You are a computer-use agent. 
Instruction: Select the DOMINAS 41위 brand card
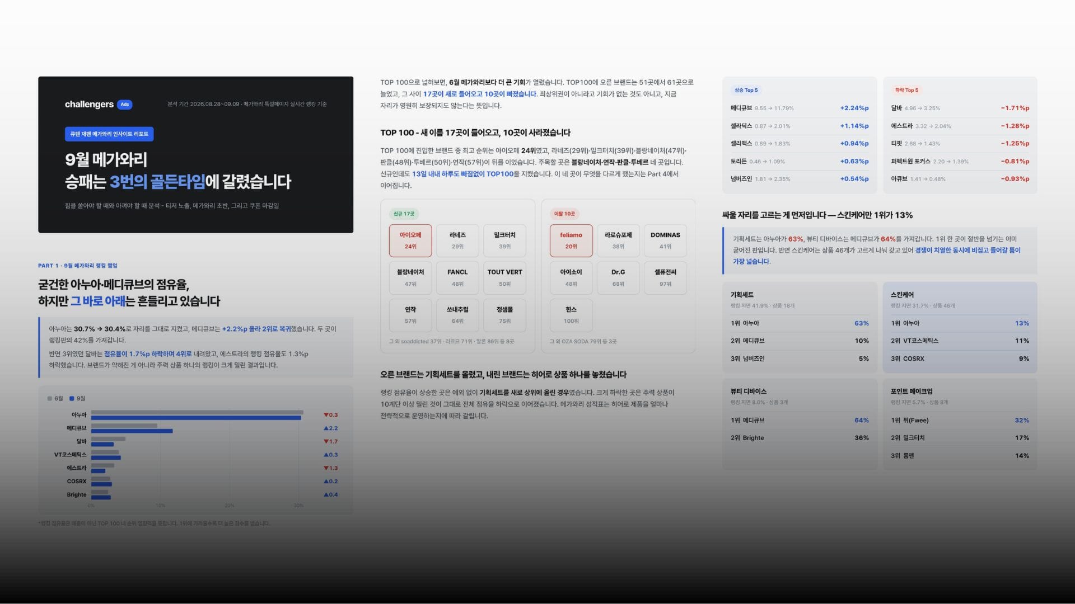click(x=665, y=240)
